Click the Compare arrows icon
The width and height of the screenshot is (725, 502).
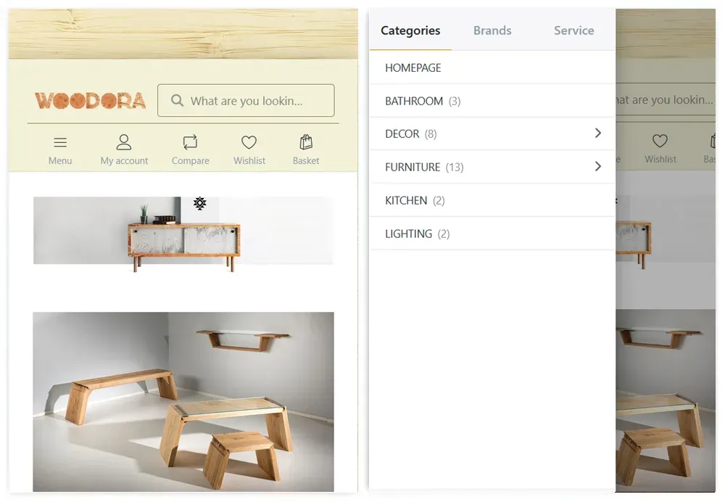(x=190, y=142)
